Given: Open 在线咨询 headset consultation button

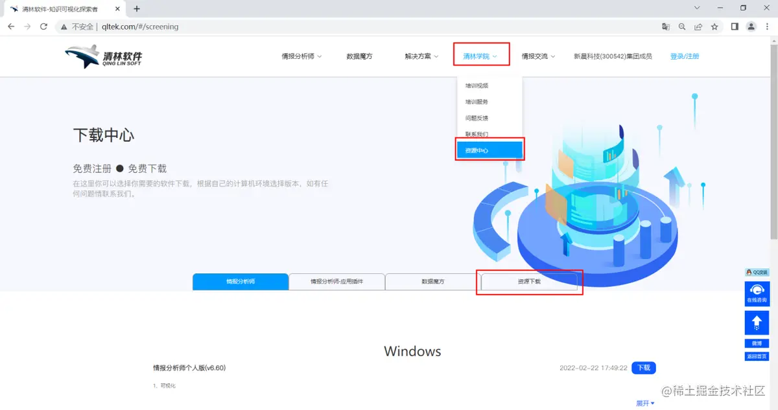Looking at the screenshot, I should click(757, 293).
